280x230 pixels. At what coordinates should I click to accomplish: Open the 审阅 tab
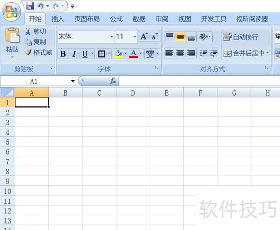coord(162,19)
